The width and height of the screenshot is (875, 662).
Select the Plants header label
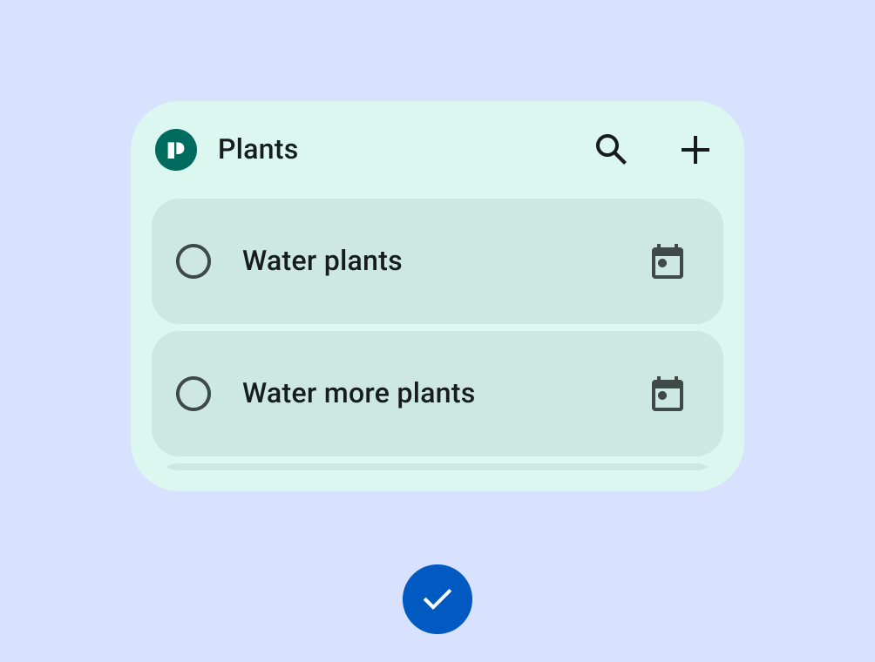[258, 150]
